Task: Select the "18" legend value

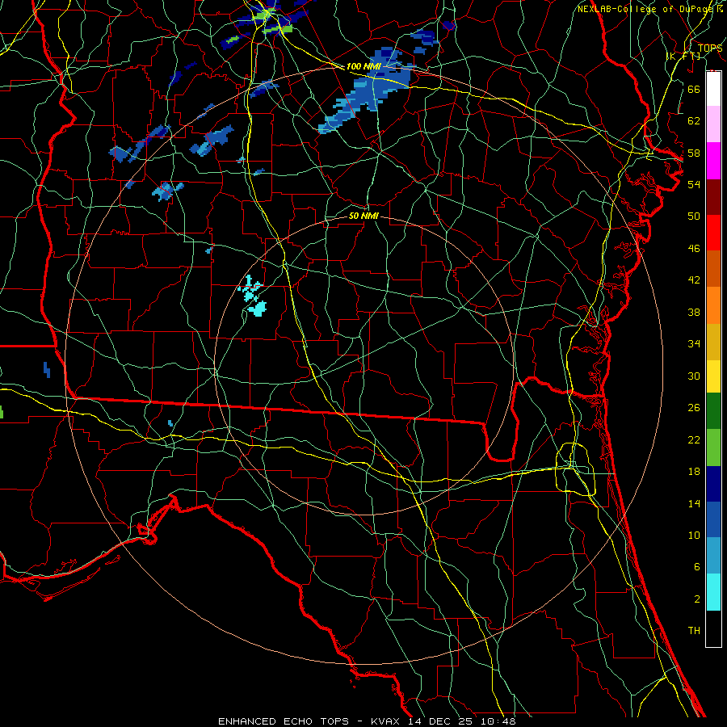Action: click(694, 472)
